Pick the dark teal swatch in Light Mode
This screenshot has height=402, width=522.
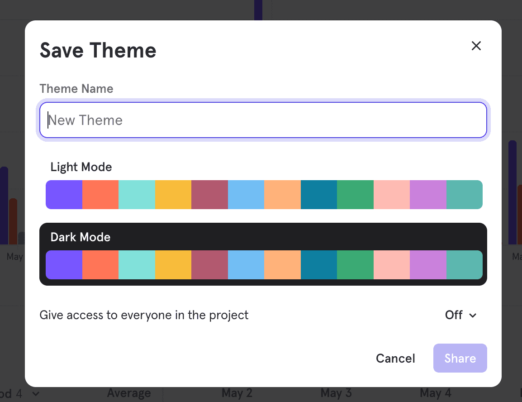[x=319, y=194]
